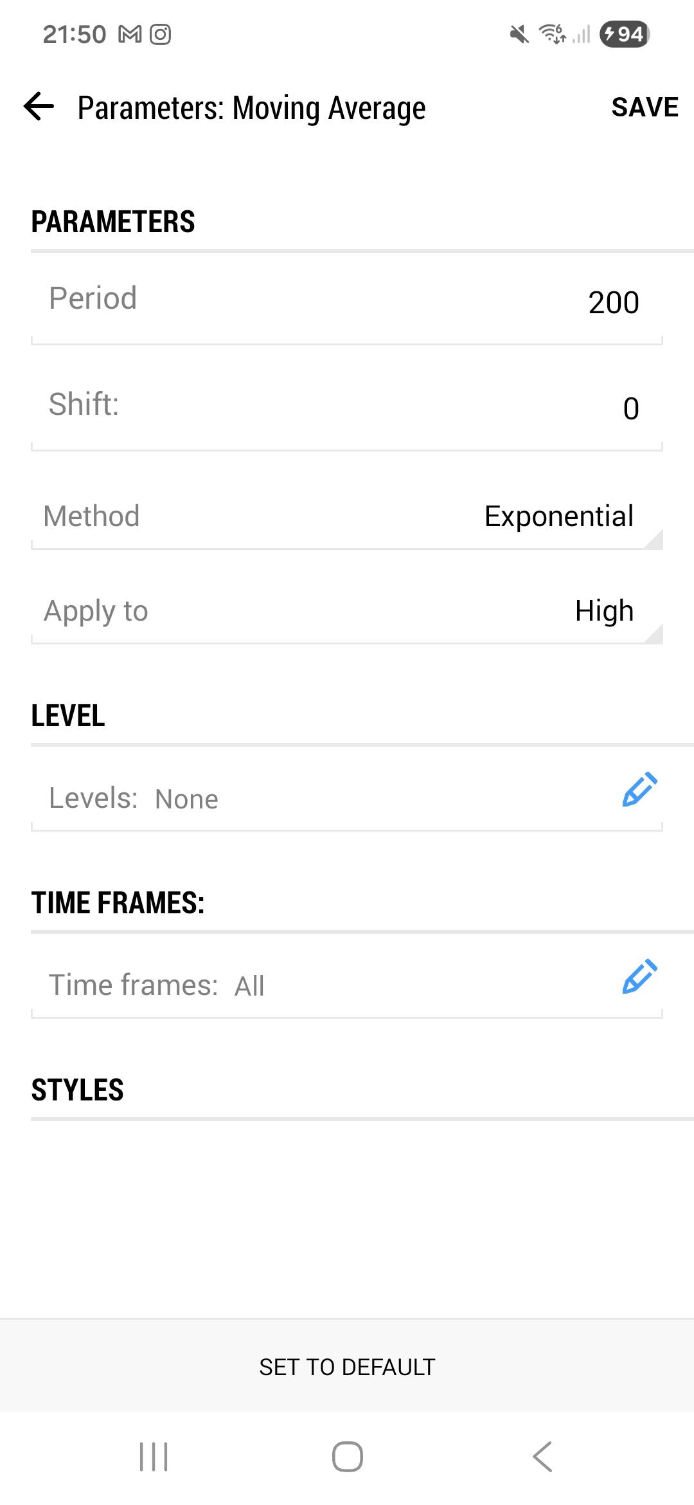Open Android recent apps button
694x1505 pixels.
(154, 1457)
